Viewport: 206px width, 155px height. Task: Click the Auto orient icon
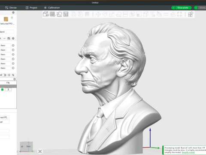click(59, 14)
